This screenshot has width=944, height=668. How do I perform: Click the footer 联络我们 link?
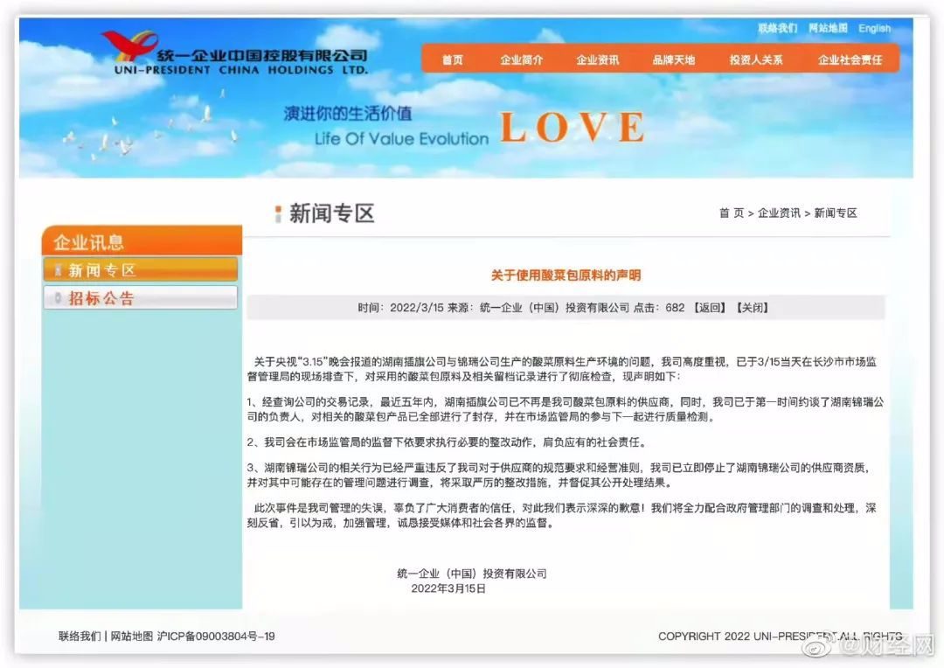[80, 636]
